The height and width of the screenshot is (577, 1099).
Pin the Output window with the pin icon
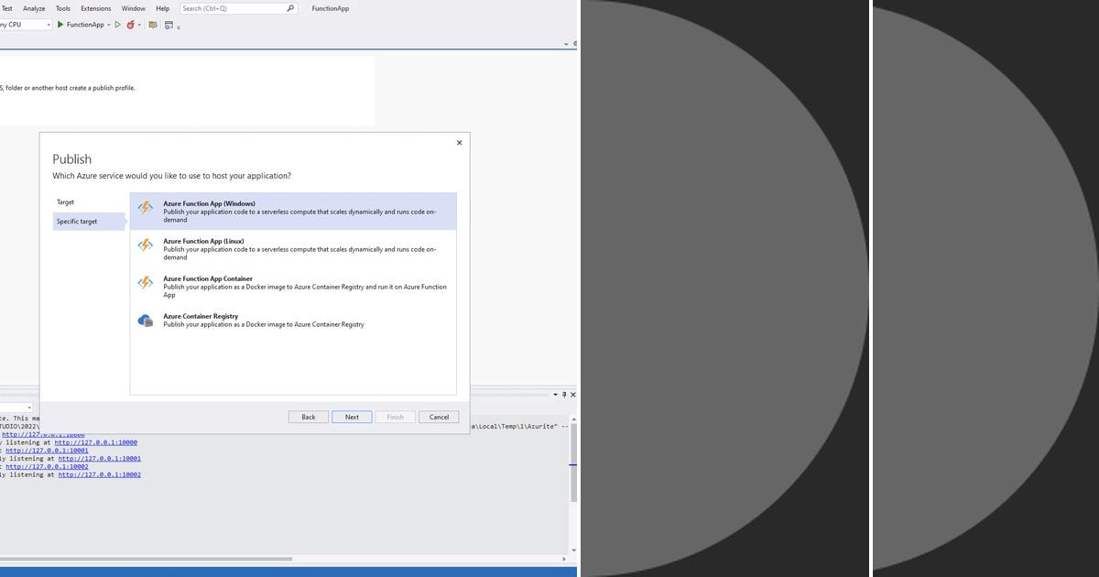tap(564, 394)
